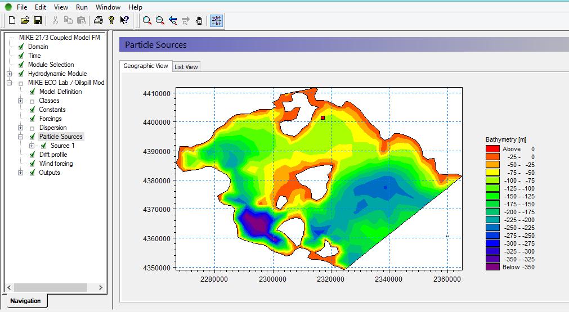Open the View menu
Screen dimensions: 569x312
[x=61, y=7]
